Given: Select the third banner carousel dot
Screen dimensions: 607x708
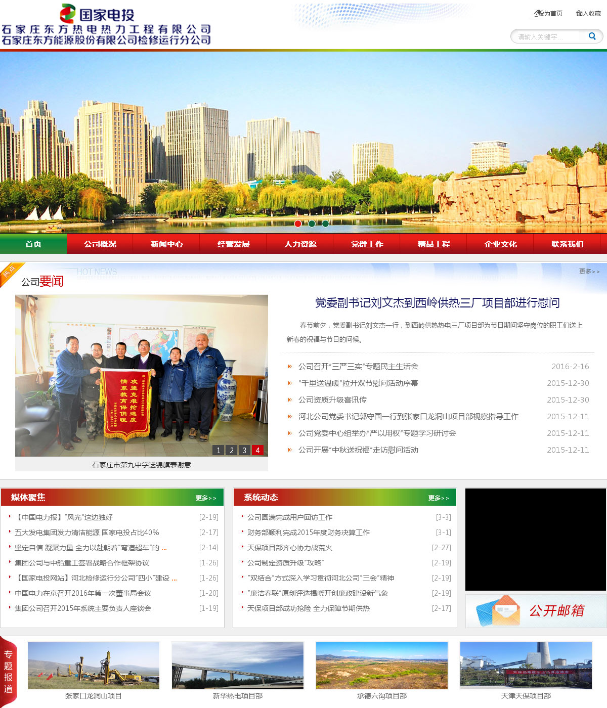Looking at the screenshot, I should point(325,224).
